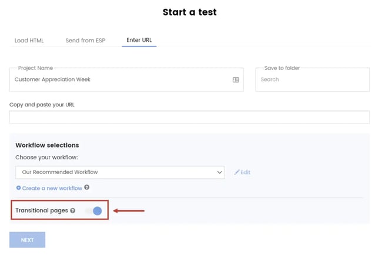This screenshot has width=382, height=261.
Task: Switch to the Send from ESP tab
Action: [x=85, y=41]
